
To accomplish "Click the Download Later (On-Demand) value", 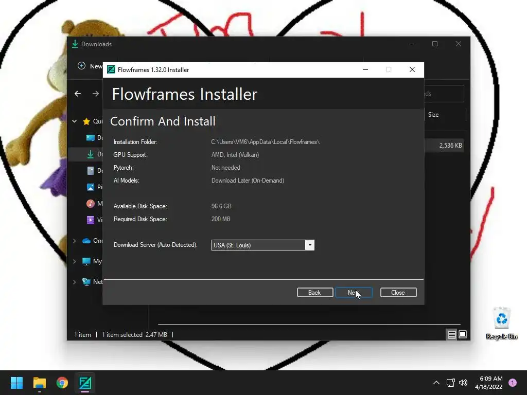I will (x=248, y=181).
